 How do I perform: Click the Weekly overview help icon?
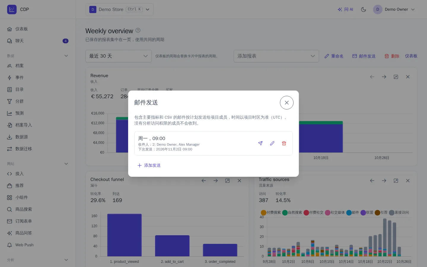138,30
